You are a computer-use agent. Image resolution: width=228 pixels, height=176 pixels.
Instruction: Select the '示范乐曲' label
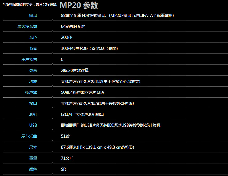tap(29, 136)
